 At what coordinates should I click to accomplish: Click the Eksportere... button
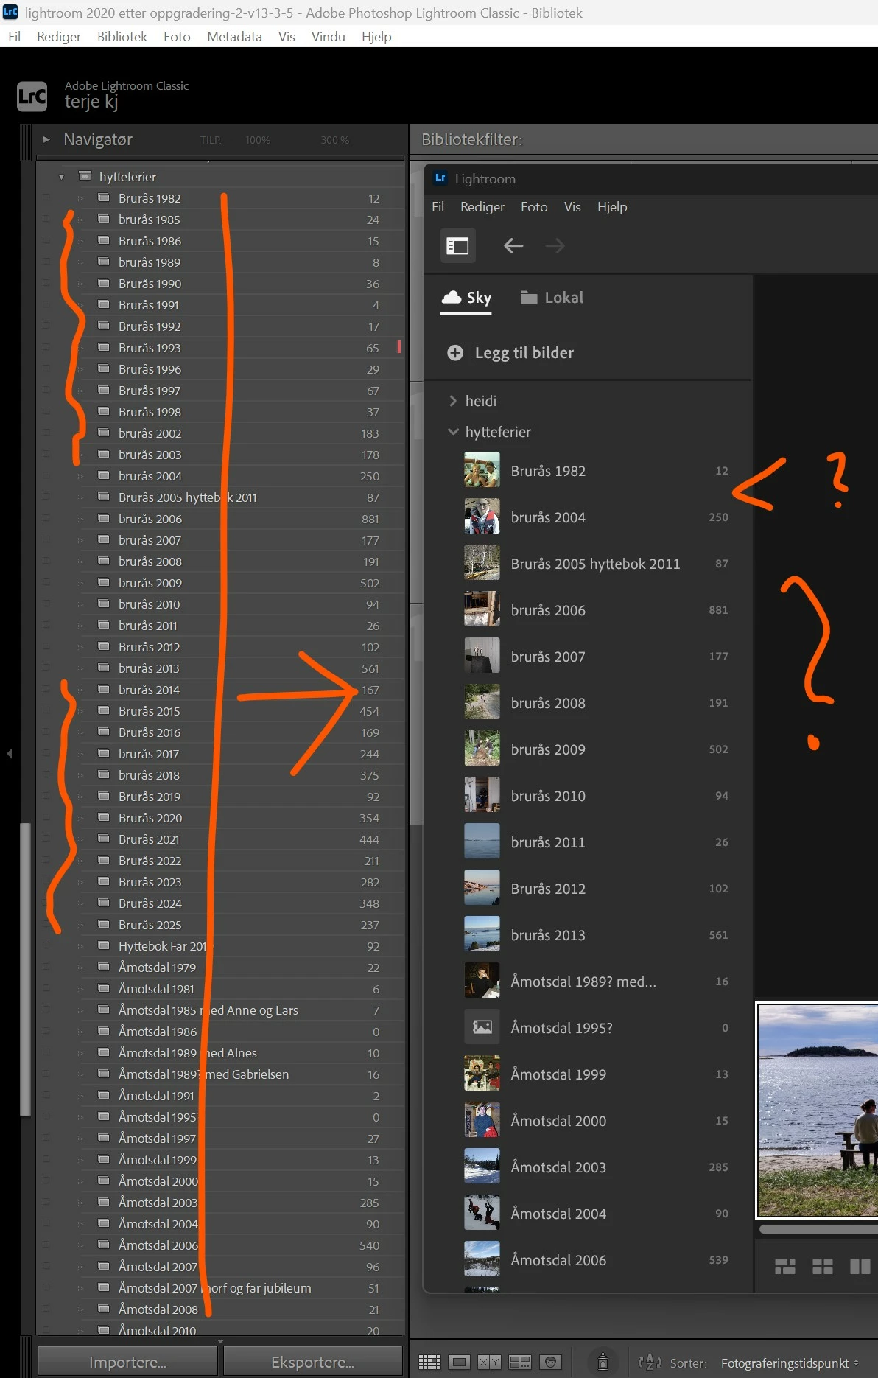(x=312, y=1363)
